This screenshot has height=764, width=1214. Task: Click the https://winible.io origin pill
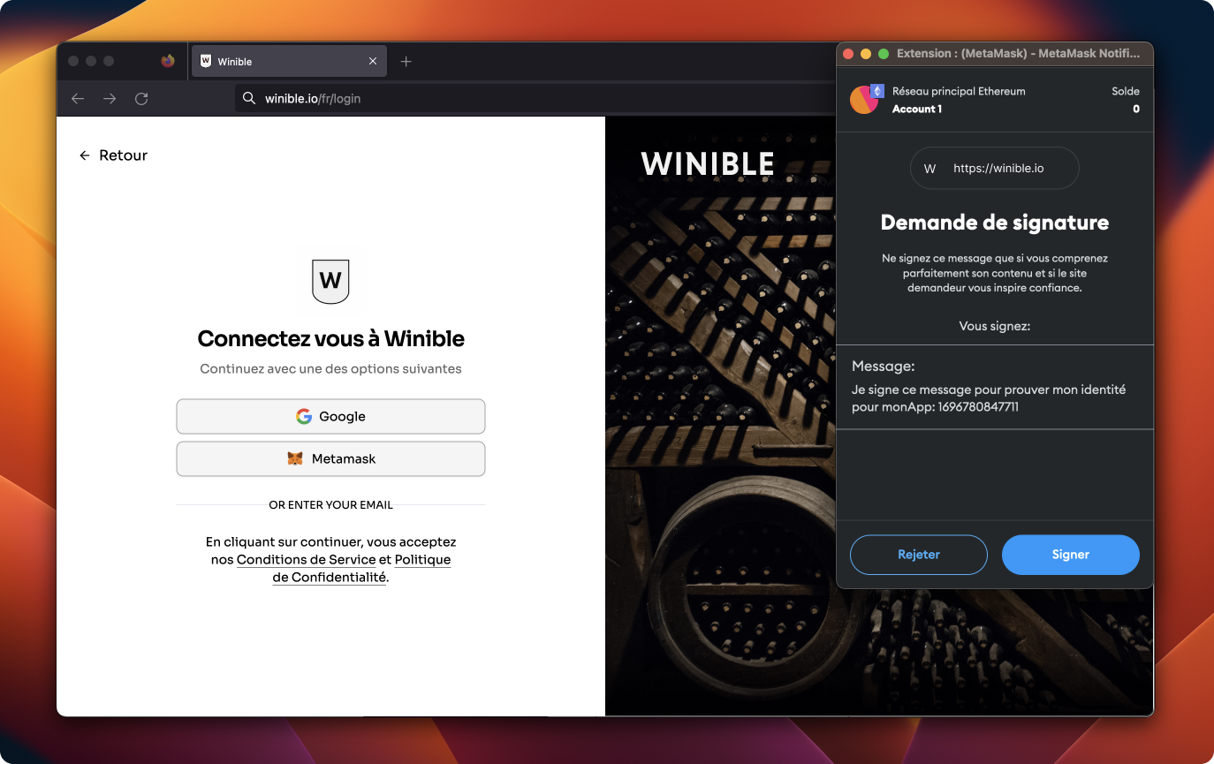(995, 168)
